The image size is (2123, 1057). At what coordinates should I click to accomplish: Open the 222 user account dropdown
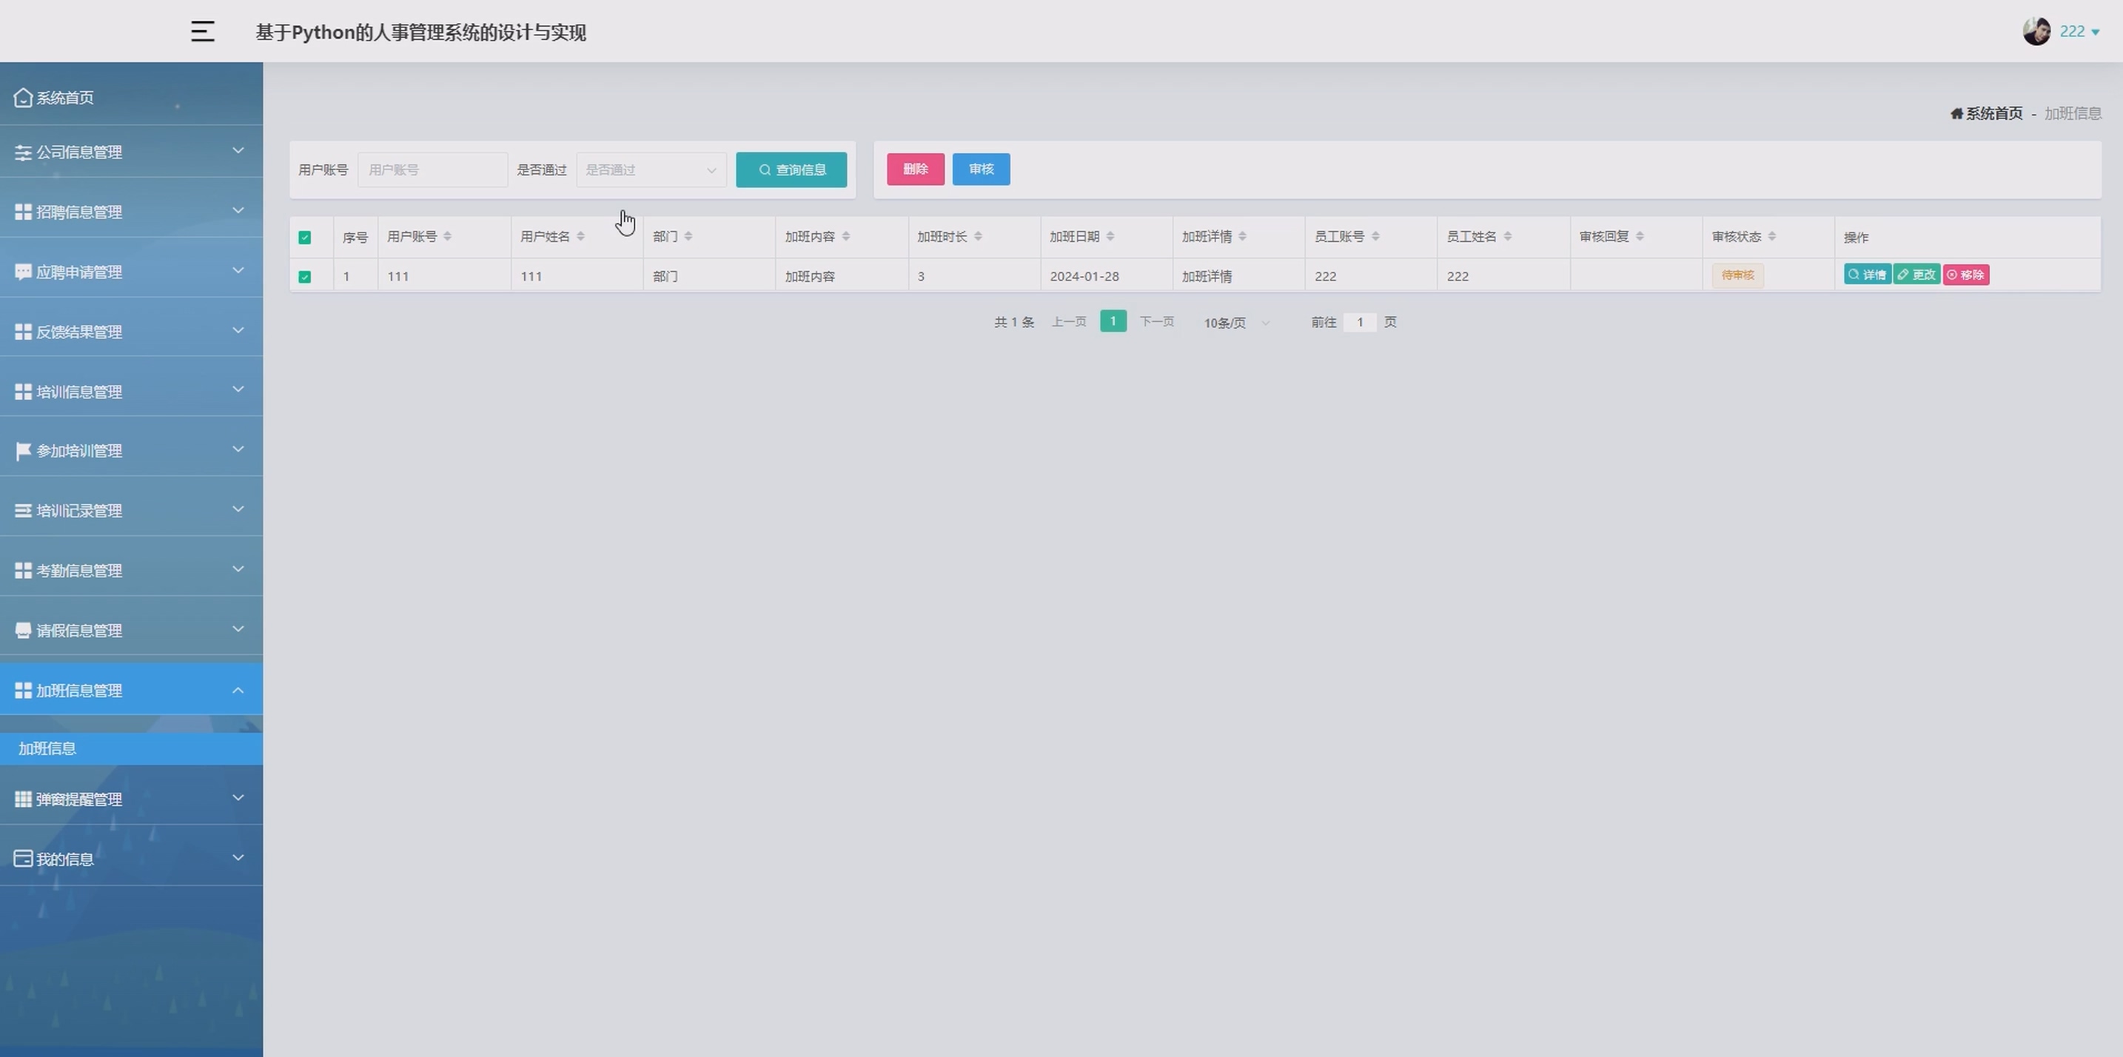point(2079,31)
